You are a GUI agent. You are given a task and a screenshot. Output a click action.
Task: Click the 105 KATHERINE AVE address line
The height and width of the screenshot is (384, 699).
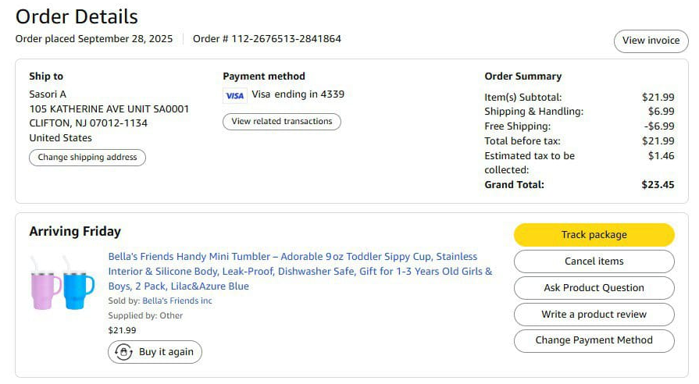pos(109,109)
